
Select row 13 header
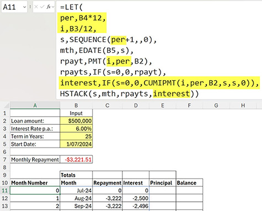[5, 206]
